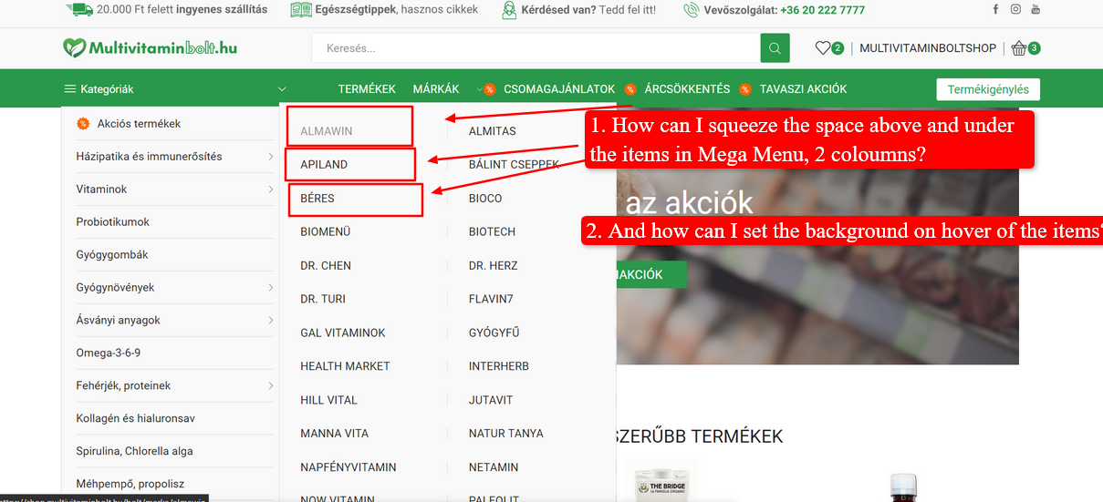
Task: Open the NATUR TANYA brand
Action: pos(506,434)
